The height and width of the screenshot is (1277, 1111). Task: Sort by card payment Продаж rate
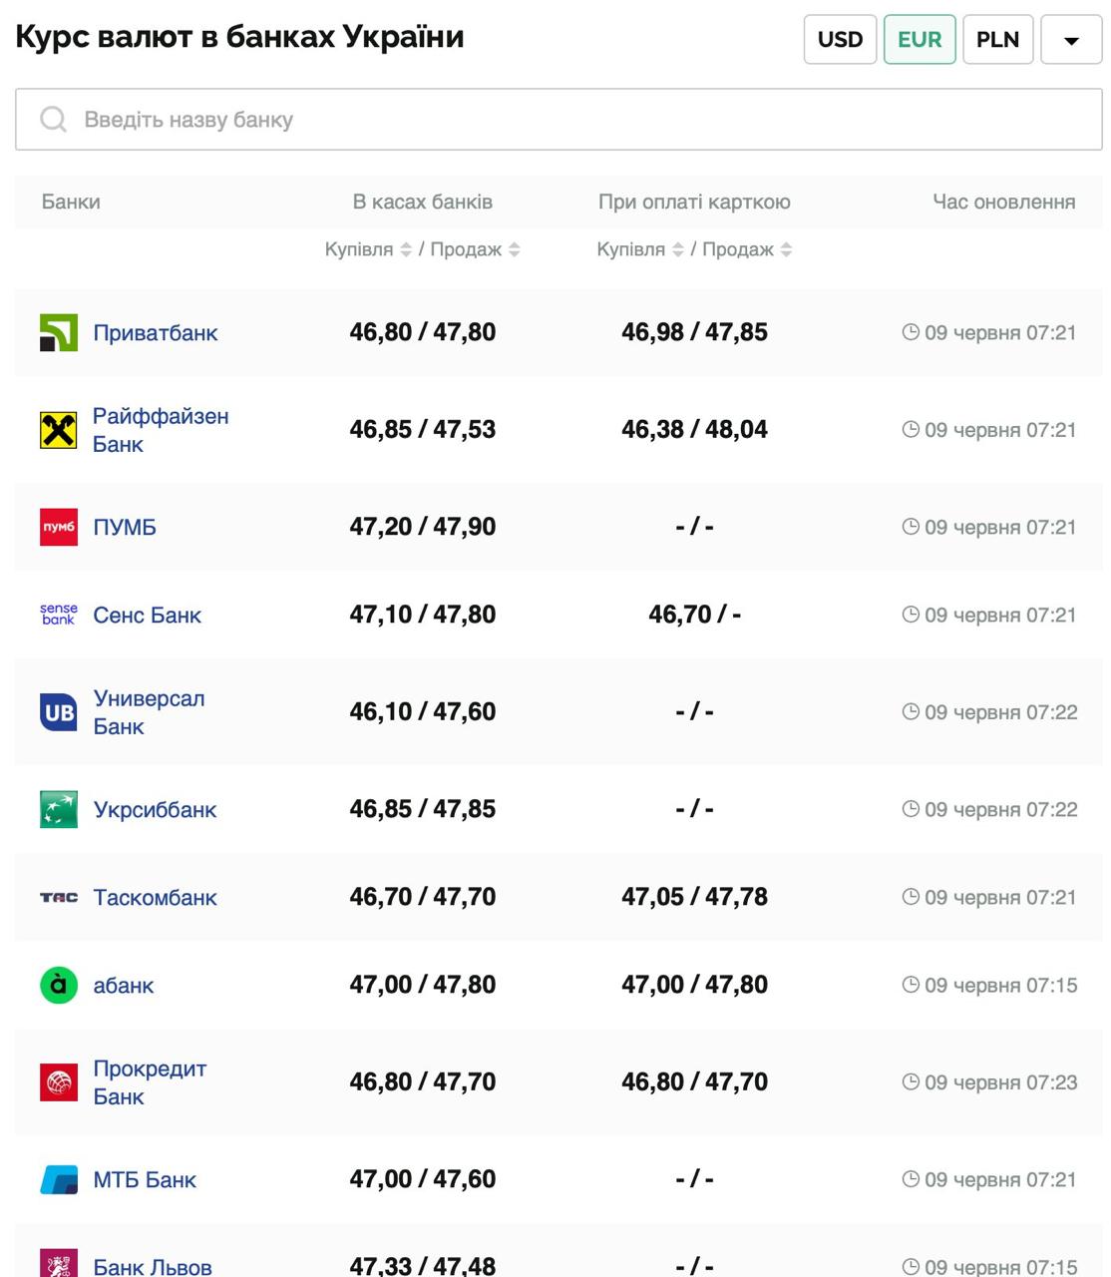click(787, 249)
